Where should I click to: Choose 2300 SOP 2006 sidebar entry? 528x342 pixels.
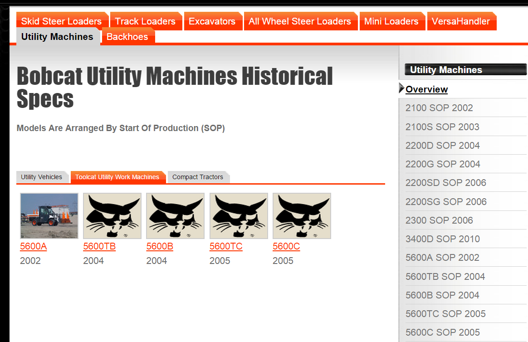[439, 220]
